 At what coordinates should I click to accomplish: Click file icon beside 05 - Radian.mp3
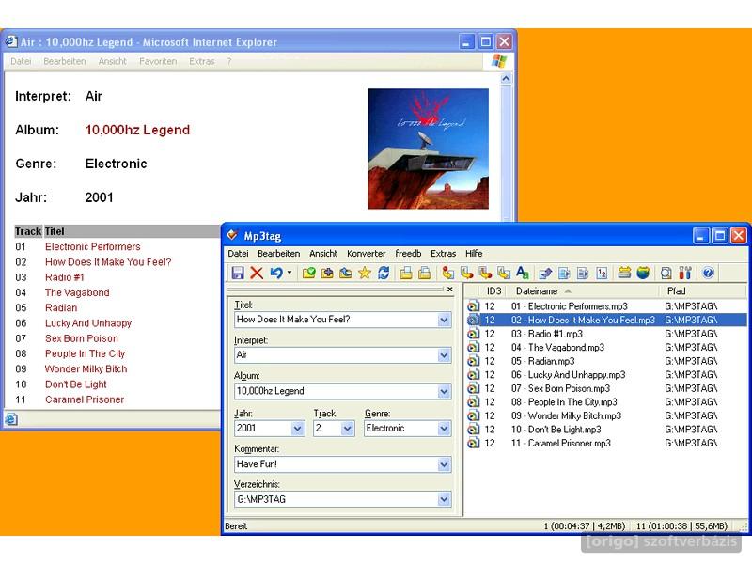474,361
